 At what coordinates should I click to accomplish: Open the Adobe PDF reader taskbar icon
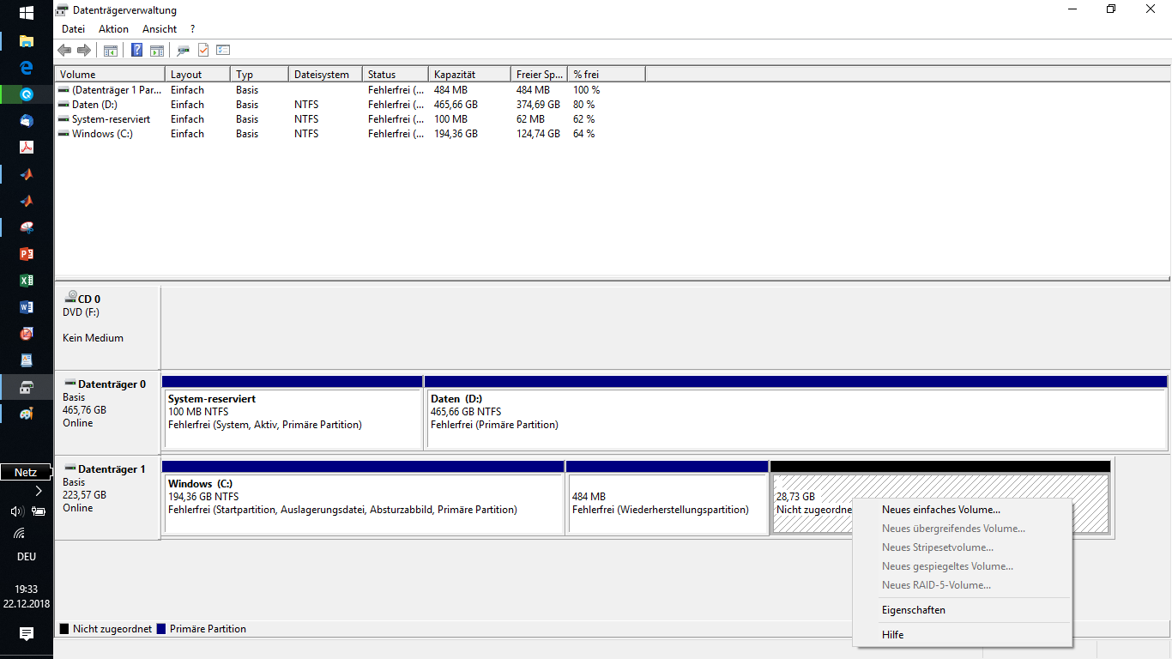(27, 148)
